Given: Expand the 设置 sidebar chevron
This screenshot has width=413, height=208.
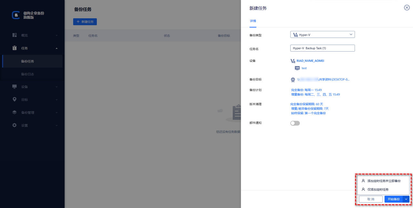Looking at the screenshot, I should (56, 126).
